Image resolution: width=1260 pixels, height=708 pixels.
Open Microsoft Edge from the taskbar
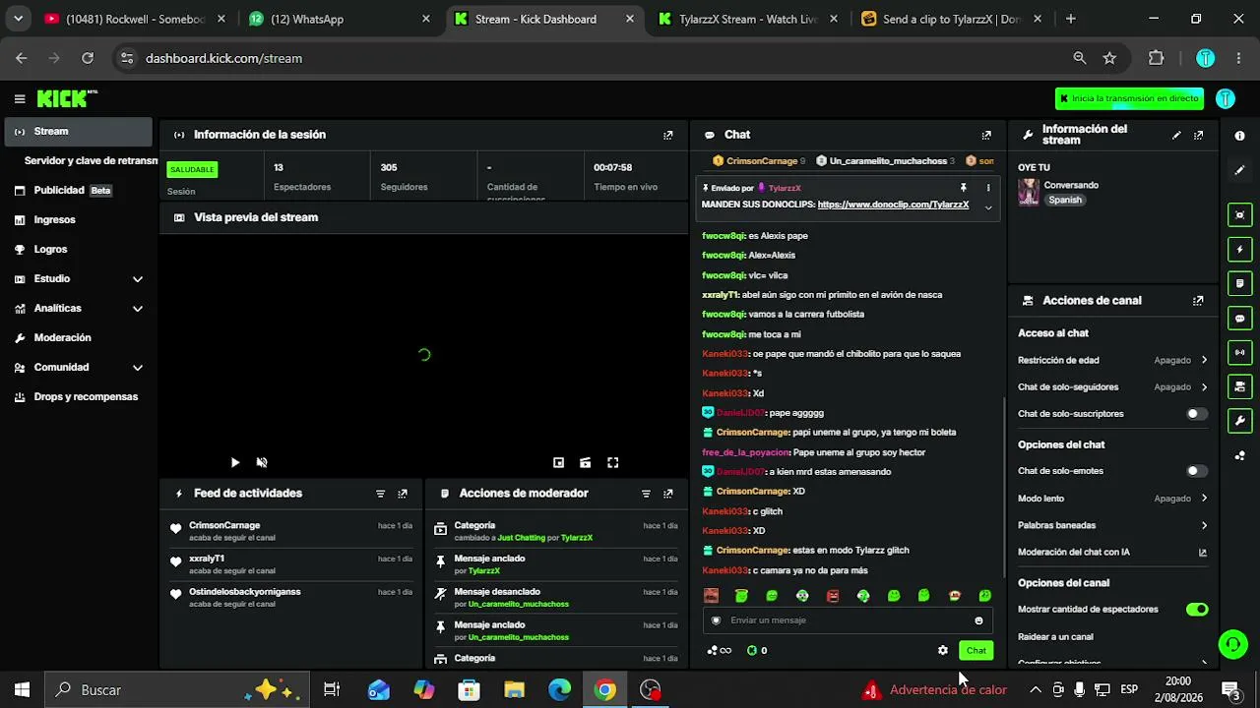pyautogui.click(x=559, y=690)
